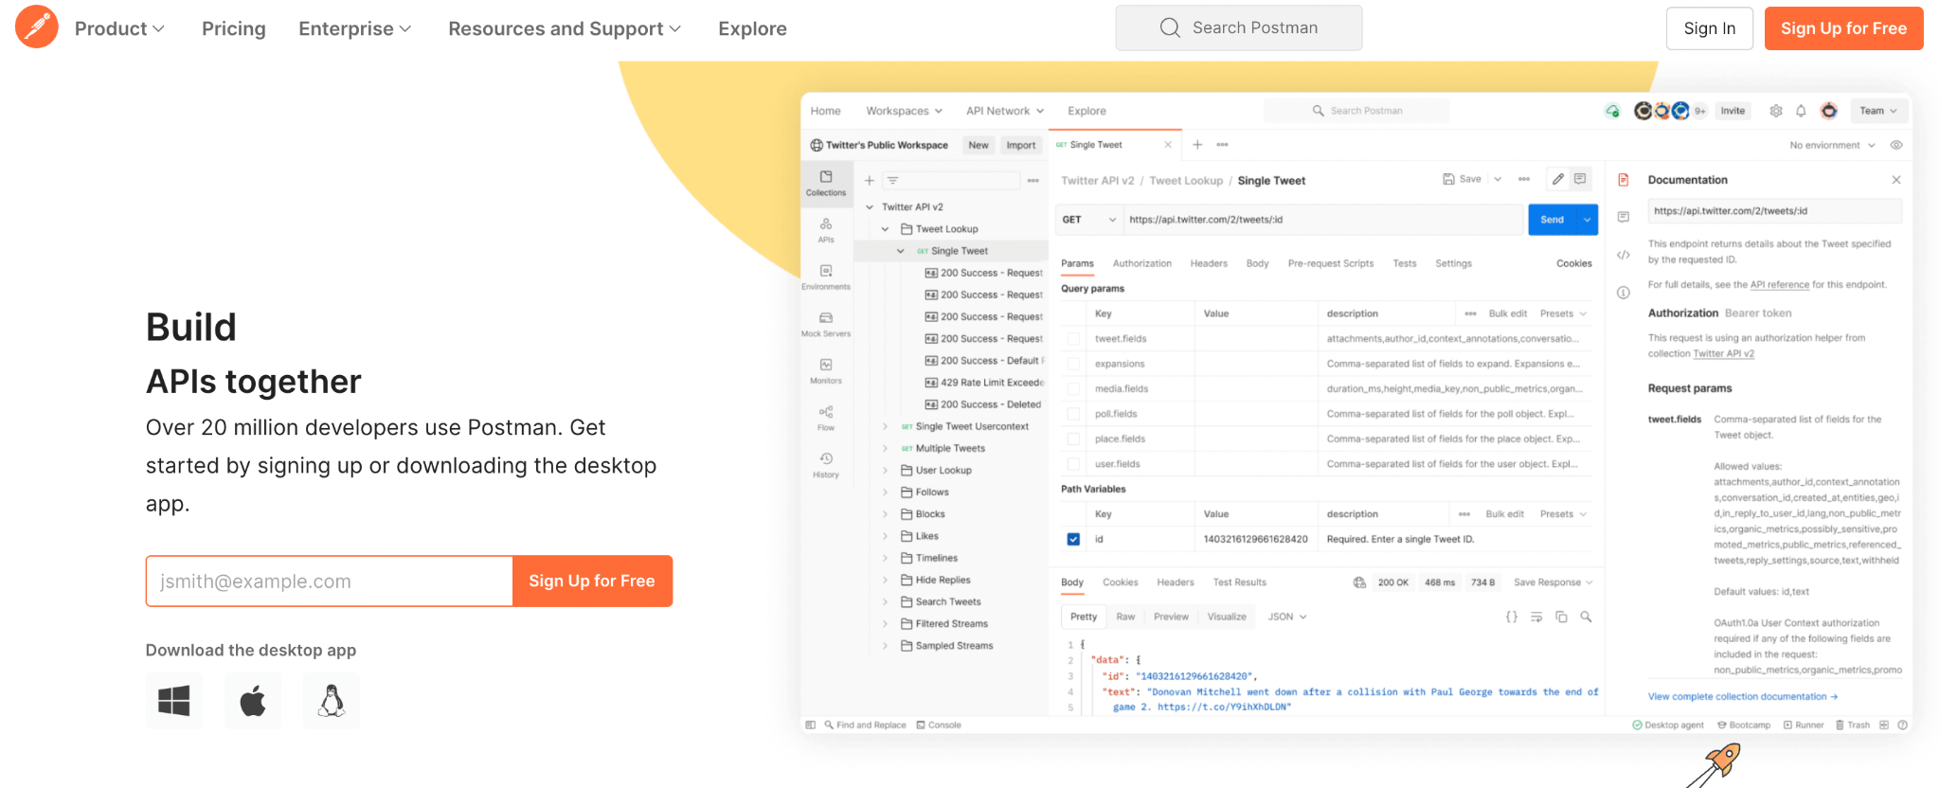Open the Workspaces dropdown in the app
Viewport: 1940px width, 788px height.
(x=905, y=111)
